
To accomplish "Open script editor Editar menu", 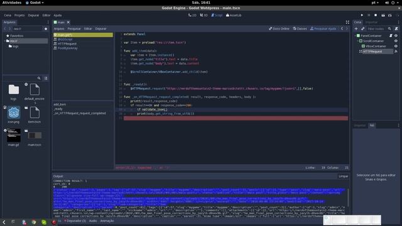I will click(x=88, y=29).
